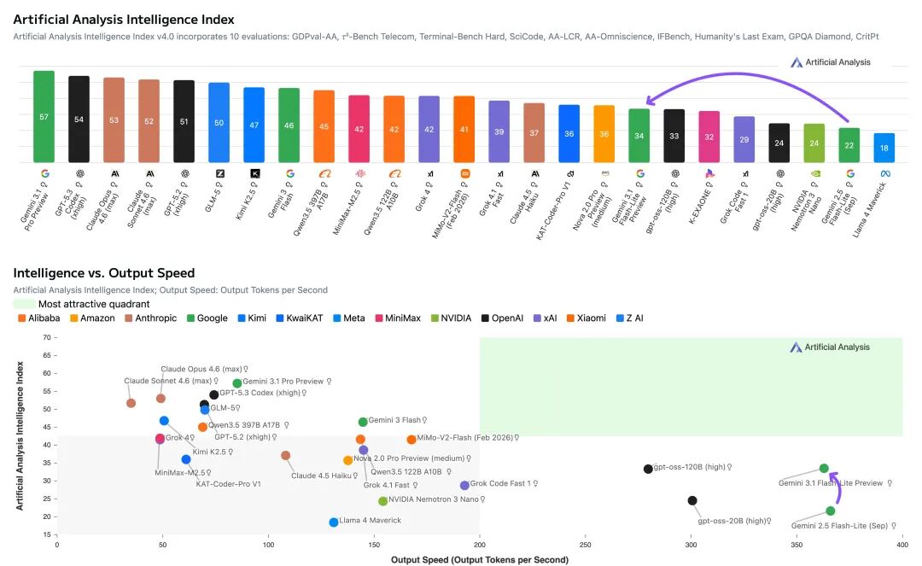Click the Artificial Analysis logo on the bar chart
922x566 pixels.
pyautogui.click(x=830, y=62)
